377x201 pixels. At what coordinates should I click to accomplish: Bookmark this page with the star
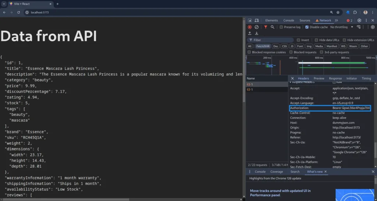(x=338, y=12)
